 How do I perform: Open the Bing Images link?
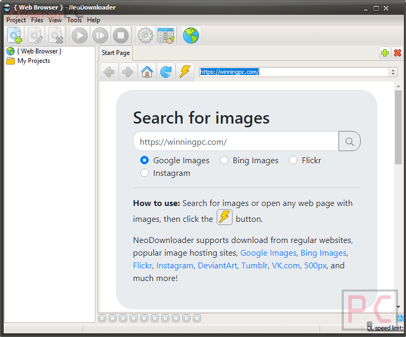click(x=323, y=252)
